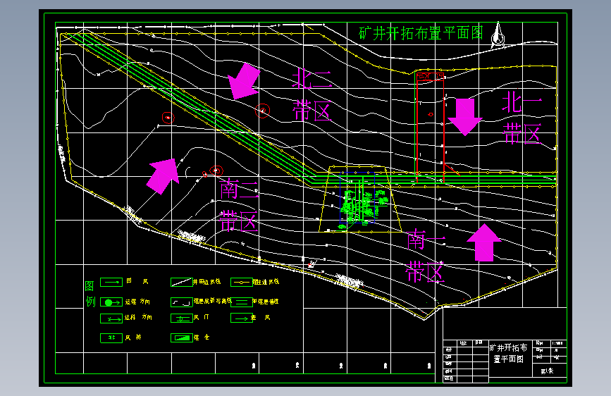Click the 运煤方向 legend text
Viewport: 611px width, 396px height.
pos(137,302)
